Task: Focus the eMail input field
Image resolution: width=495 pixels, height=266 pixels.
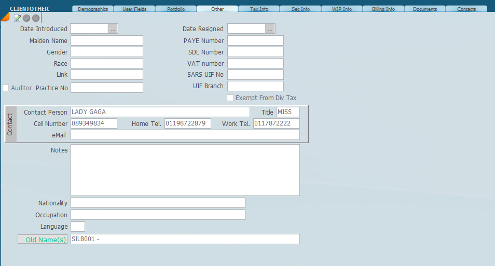Action: [x=185, y=135]
